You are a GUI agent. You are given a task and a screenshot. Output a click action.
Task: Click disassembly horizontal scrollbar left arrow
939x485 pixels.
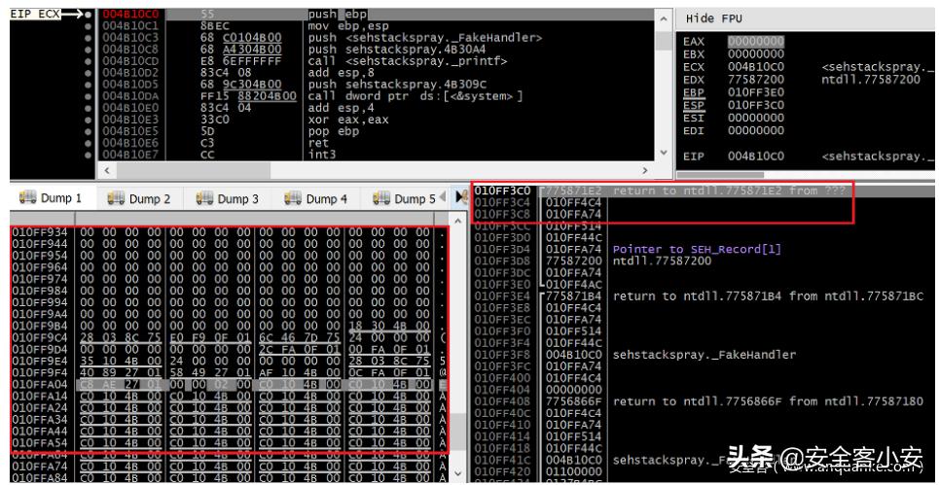[x=107, y=170]
